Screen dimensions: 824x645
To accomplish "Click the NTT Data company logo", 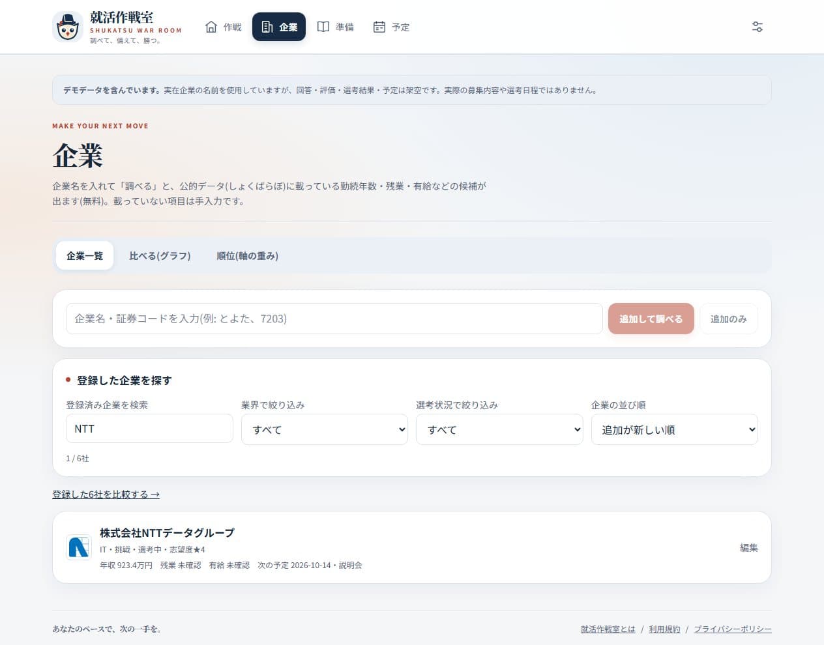I will 79,547.
